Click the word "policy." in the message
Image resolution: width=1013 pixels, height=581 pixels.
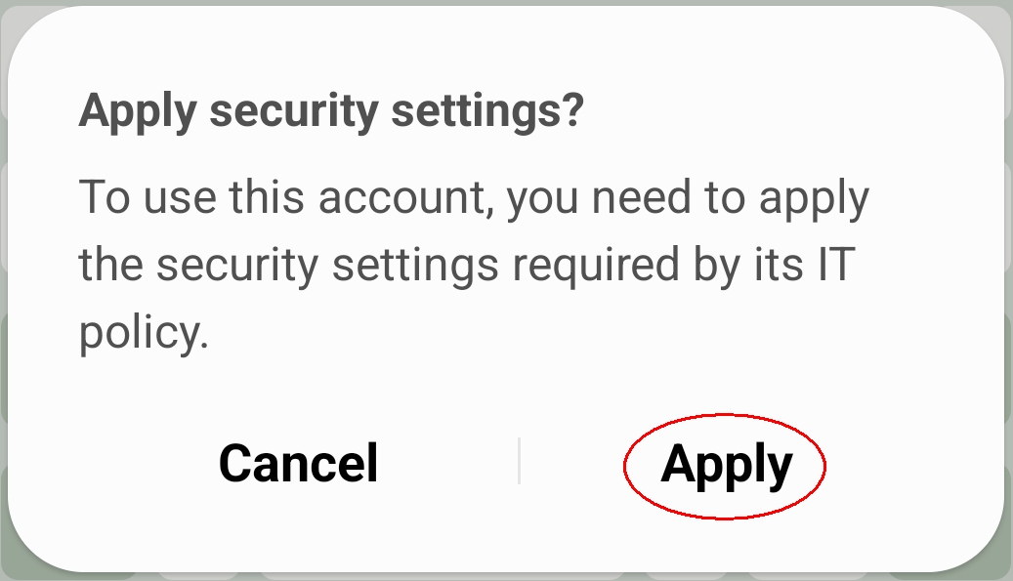(144, 334)
